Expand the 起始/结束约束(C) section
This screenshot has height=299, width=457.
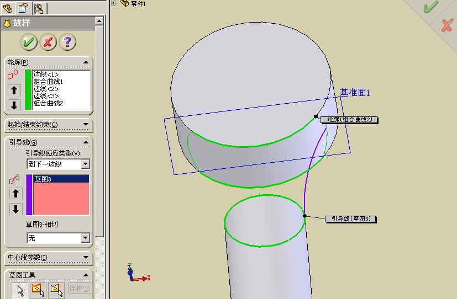(x=86, y=125)
